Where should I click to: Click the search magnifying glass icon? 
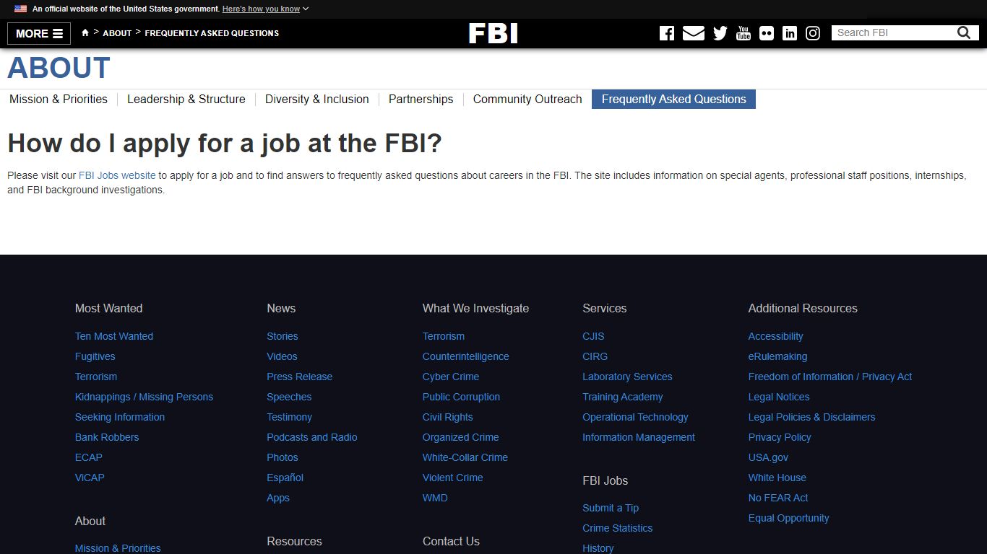(x=964, y=32)
